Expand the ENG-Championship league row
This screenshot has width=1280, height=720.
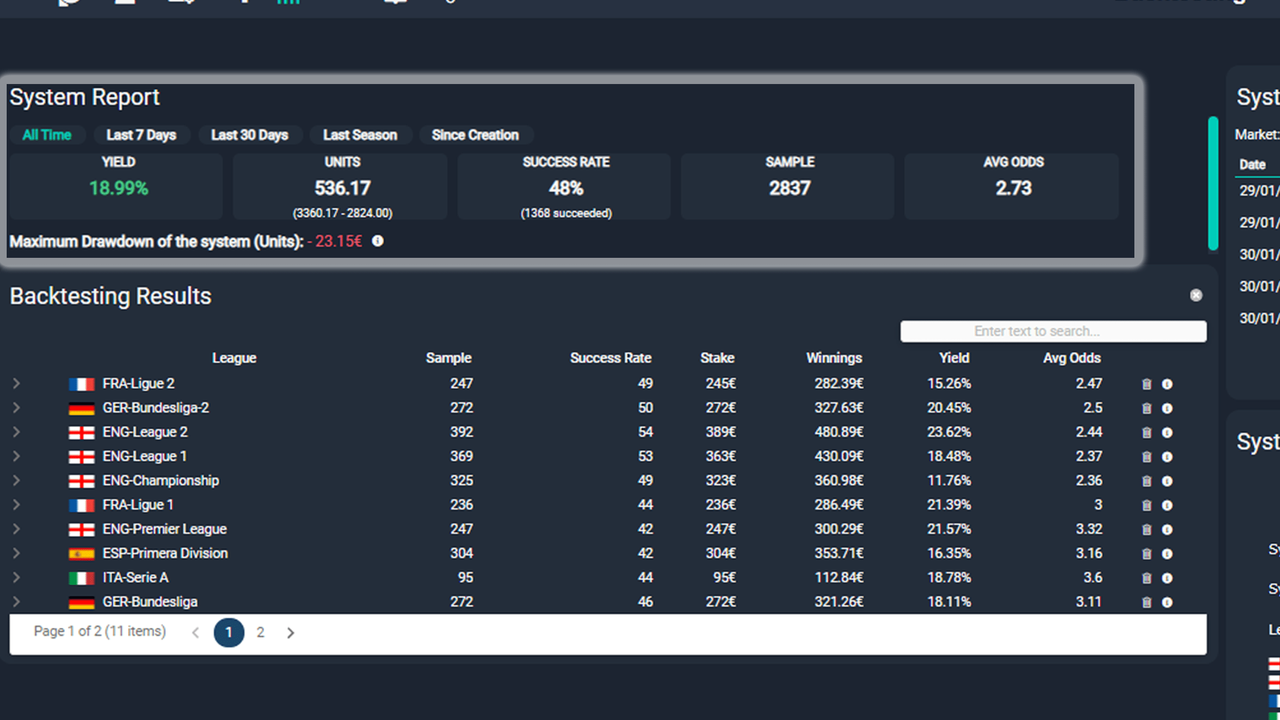tap(16, 480)
